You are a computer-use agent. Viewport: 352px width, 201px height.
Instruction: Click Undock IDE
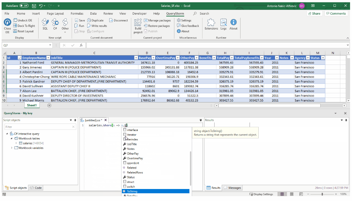coord(23,20)
